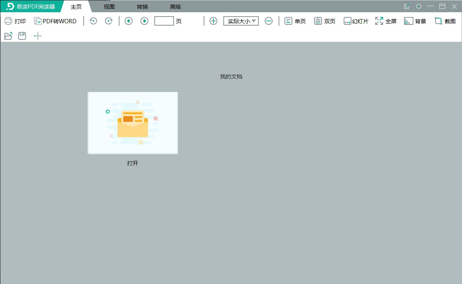The height and width of the screenshot is (284, 462).
Task: Click the open folder icon
Action: pos(8,36)
